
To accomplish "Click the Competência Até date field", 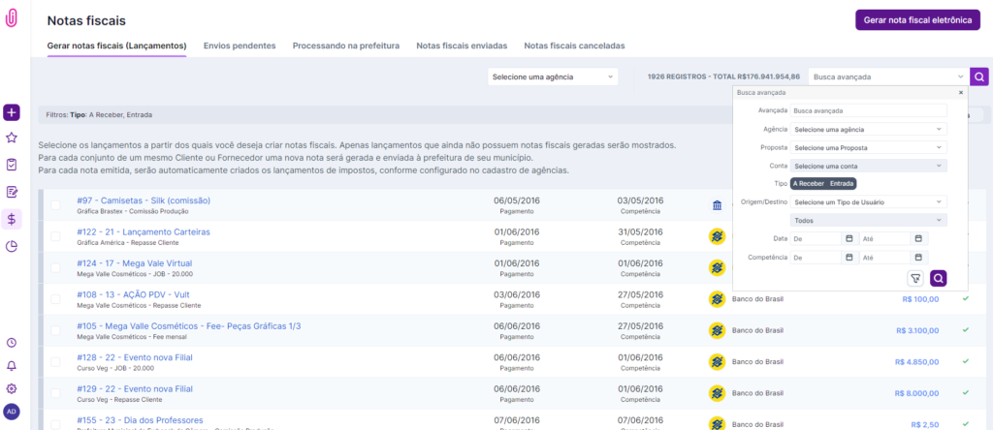I will [884, 258].
